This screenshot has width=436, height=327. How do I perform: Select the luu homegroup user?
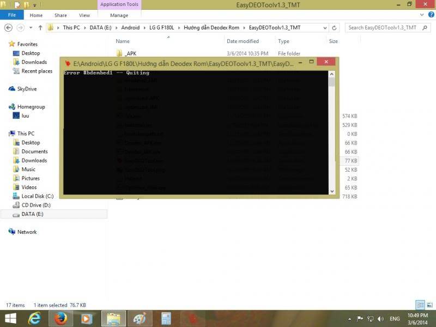pos(25,116)
